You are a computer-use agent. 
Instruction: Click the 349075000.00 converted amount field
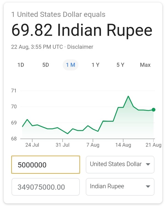click(45, 187)
